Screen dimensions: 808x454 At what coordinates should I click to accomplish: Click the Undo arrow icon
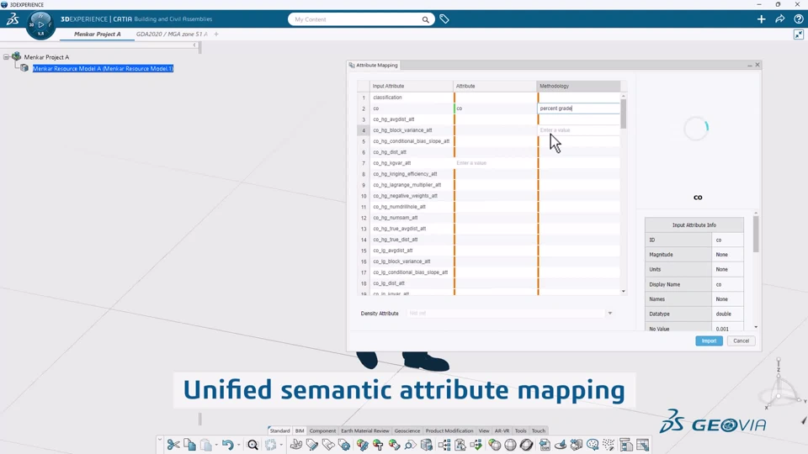pos(228,445)
